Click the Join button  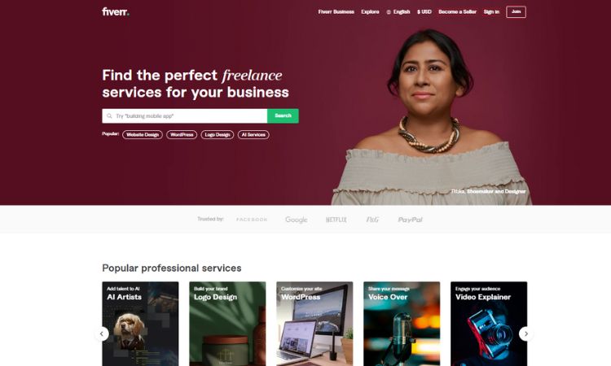[516, 12]
